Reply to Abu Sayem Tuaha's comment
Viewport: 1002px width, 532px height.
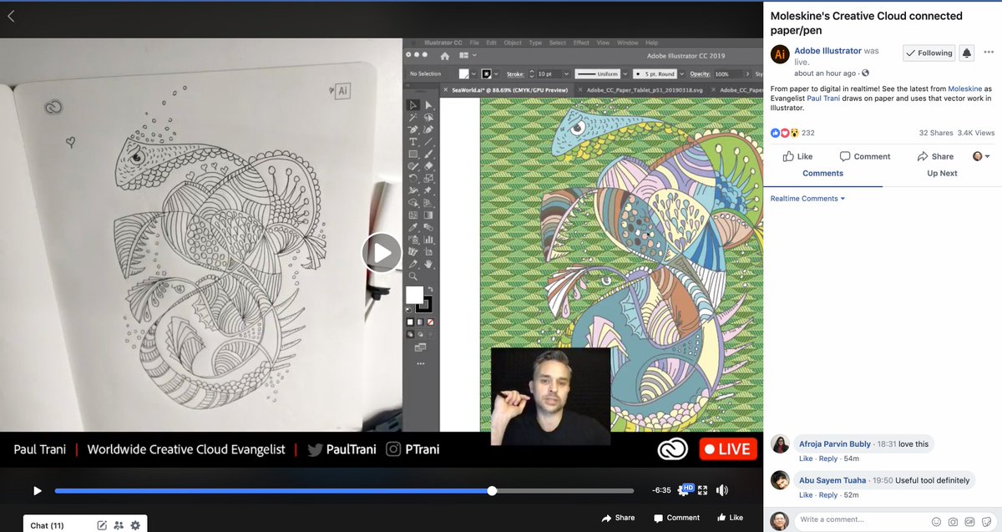(x=827, y=495)
